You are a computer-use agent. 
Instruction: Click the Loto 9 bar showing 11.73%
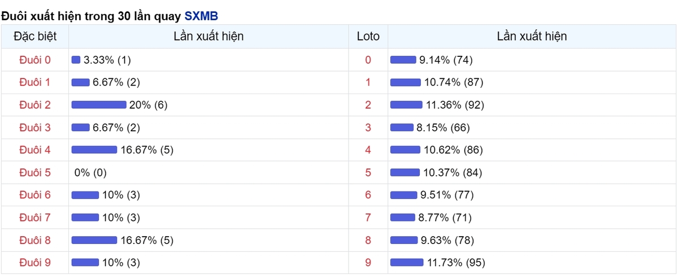407,263
